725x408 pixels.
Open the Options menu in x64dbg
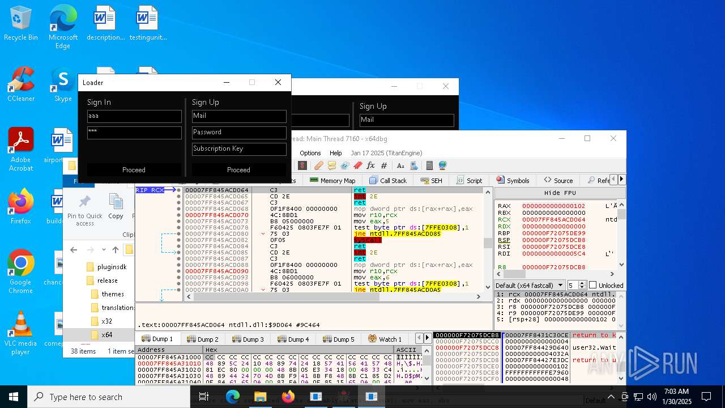pyautogui.click(x=310, y=153)
